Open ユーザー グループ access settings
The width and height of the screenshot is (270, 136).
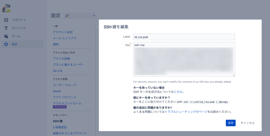[x=65, y=85]
